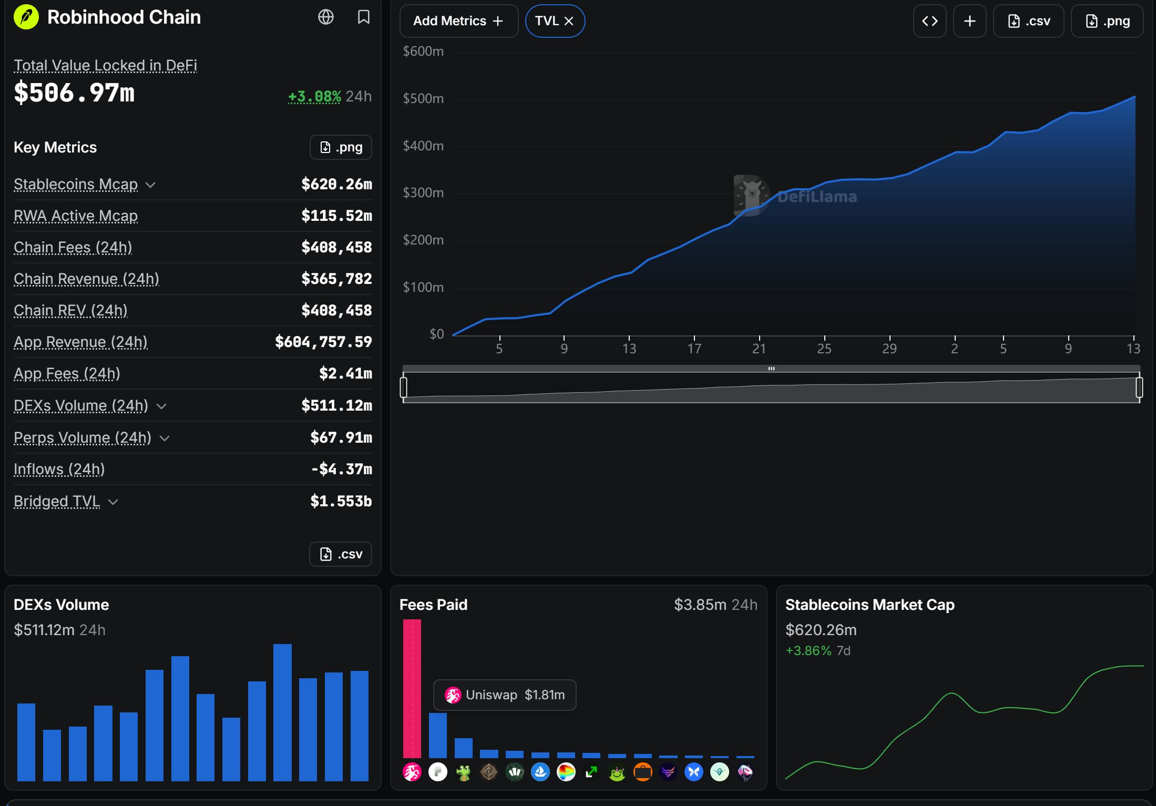Grab the left handle of chart range slider
Image resolution: width=1156 pixels, height=806 pixels.
tap(404, 387)
